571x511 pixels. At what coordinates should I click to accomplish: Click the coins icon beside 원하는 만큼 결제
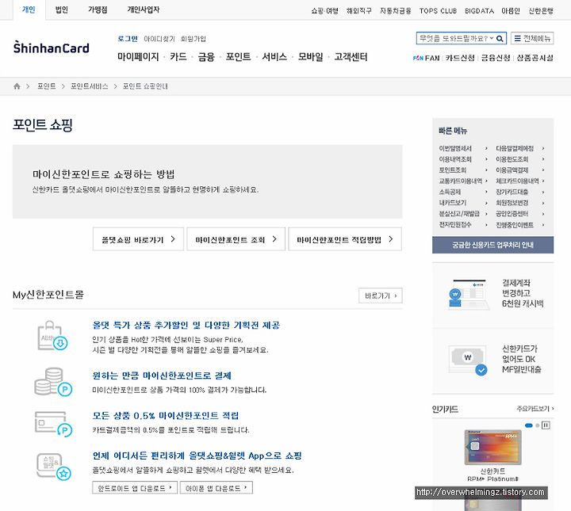pos(53,382)
